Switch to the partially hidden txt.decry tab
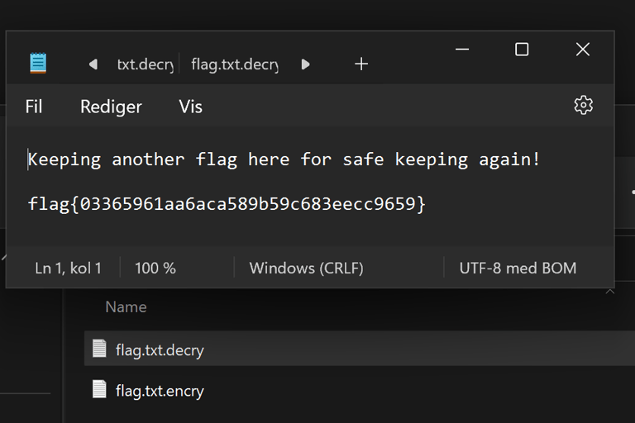 [144, 64]
